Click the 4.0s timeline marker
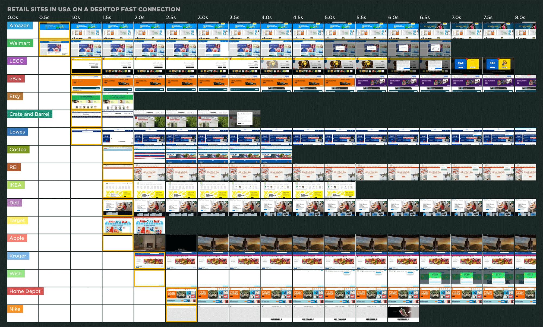Viewport: 543px width, 327px height. click(x=266, y=18)
